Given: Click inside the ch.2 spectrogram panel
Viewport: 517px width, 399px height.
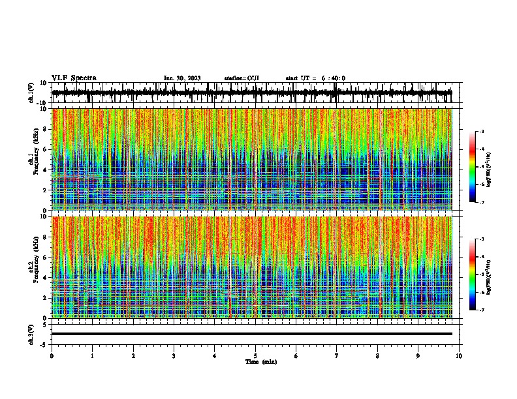Looking at the screenshot, I should point(251,267).
